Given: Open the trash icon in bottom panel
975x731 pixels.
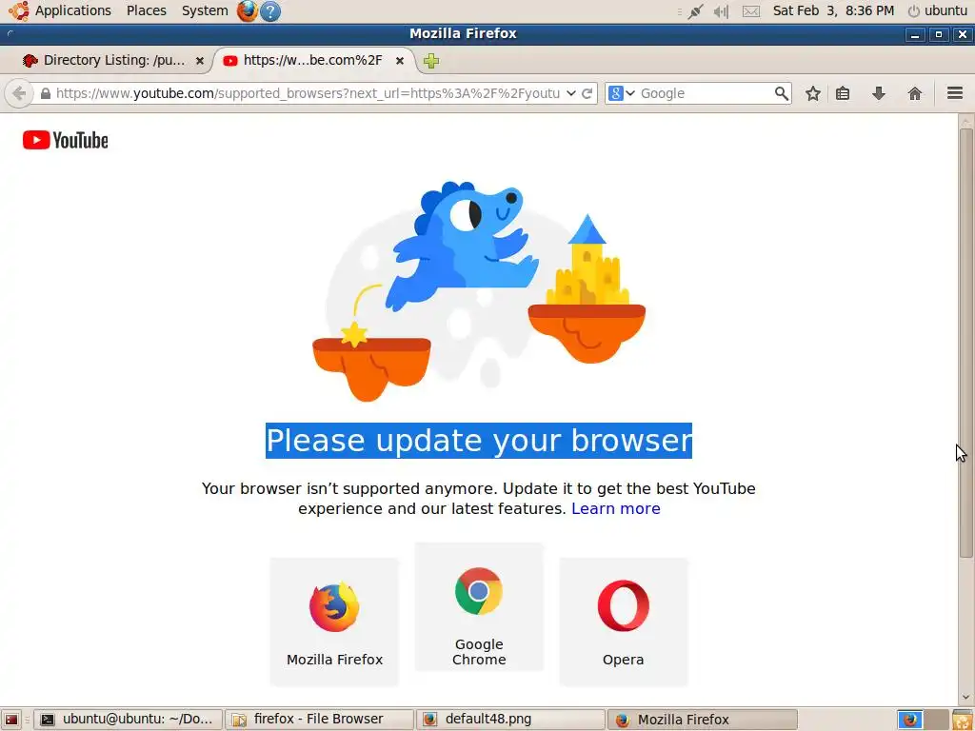Looking at the screenshot, I should point(962,720).
